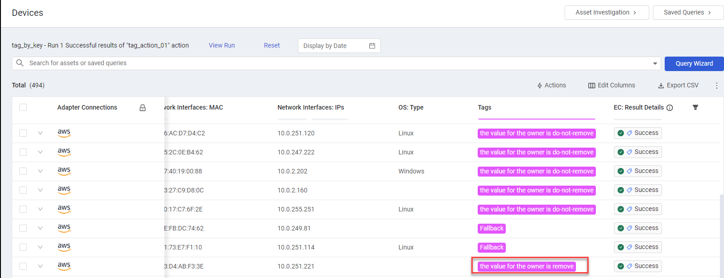Click the Reset link

[x=272, y=45]
